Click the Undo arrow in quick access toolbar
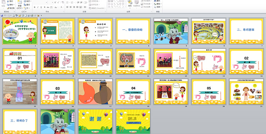The width and height of the screenshot is (266, 134). pos(5,16)
